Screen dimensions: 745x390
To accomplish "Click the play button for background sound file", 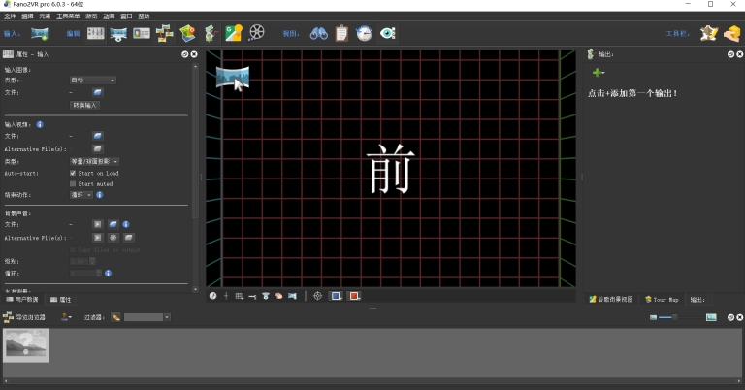I will pos(97,224).
